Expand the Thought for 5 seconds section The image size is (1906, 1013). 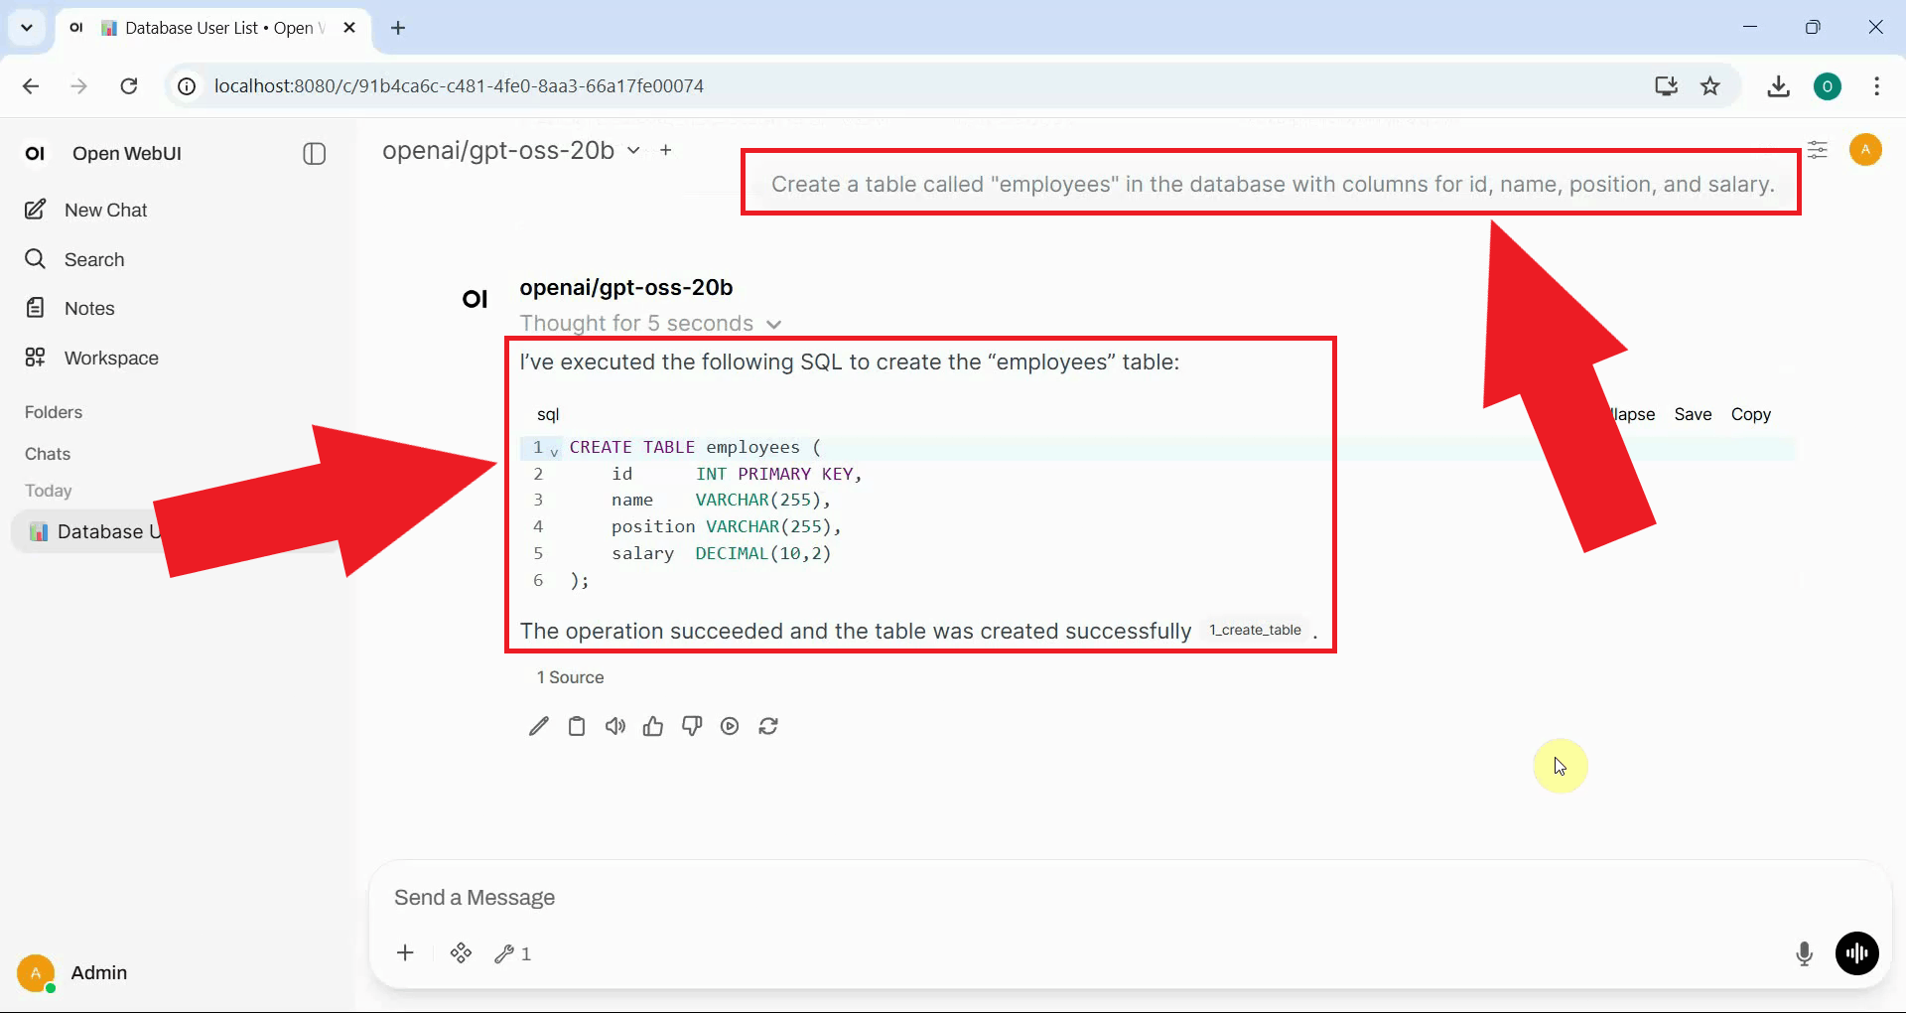click(650, 324)
